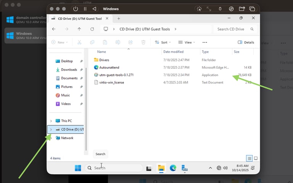Click the Rename icon in Explorer toolbar

[x=118, y=42]
